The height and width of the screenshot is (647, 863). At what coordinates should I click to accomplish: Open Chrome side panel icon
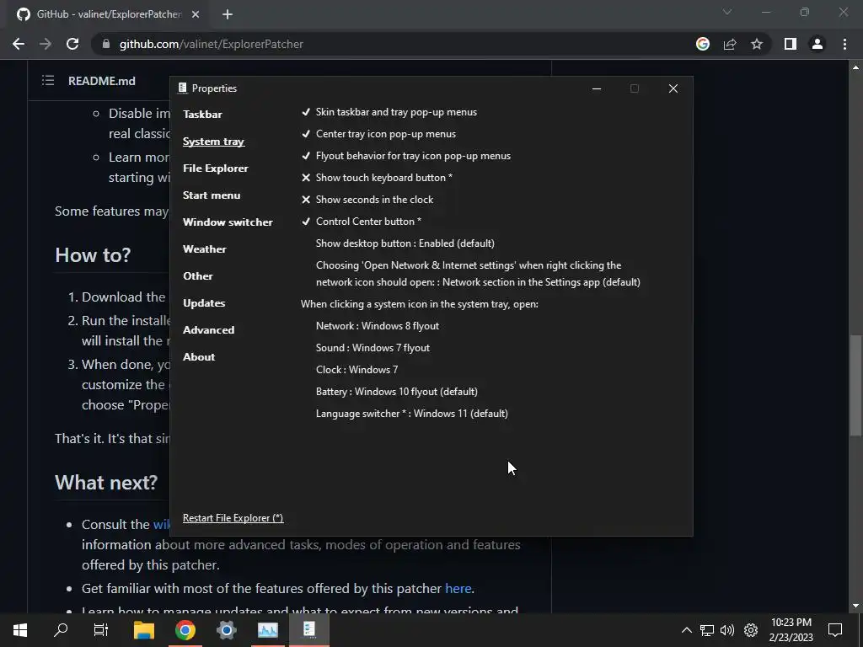[791, 44]
